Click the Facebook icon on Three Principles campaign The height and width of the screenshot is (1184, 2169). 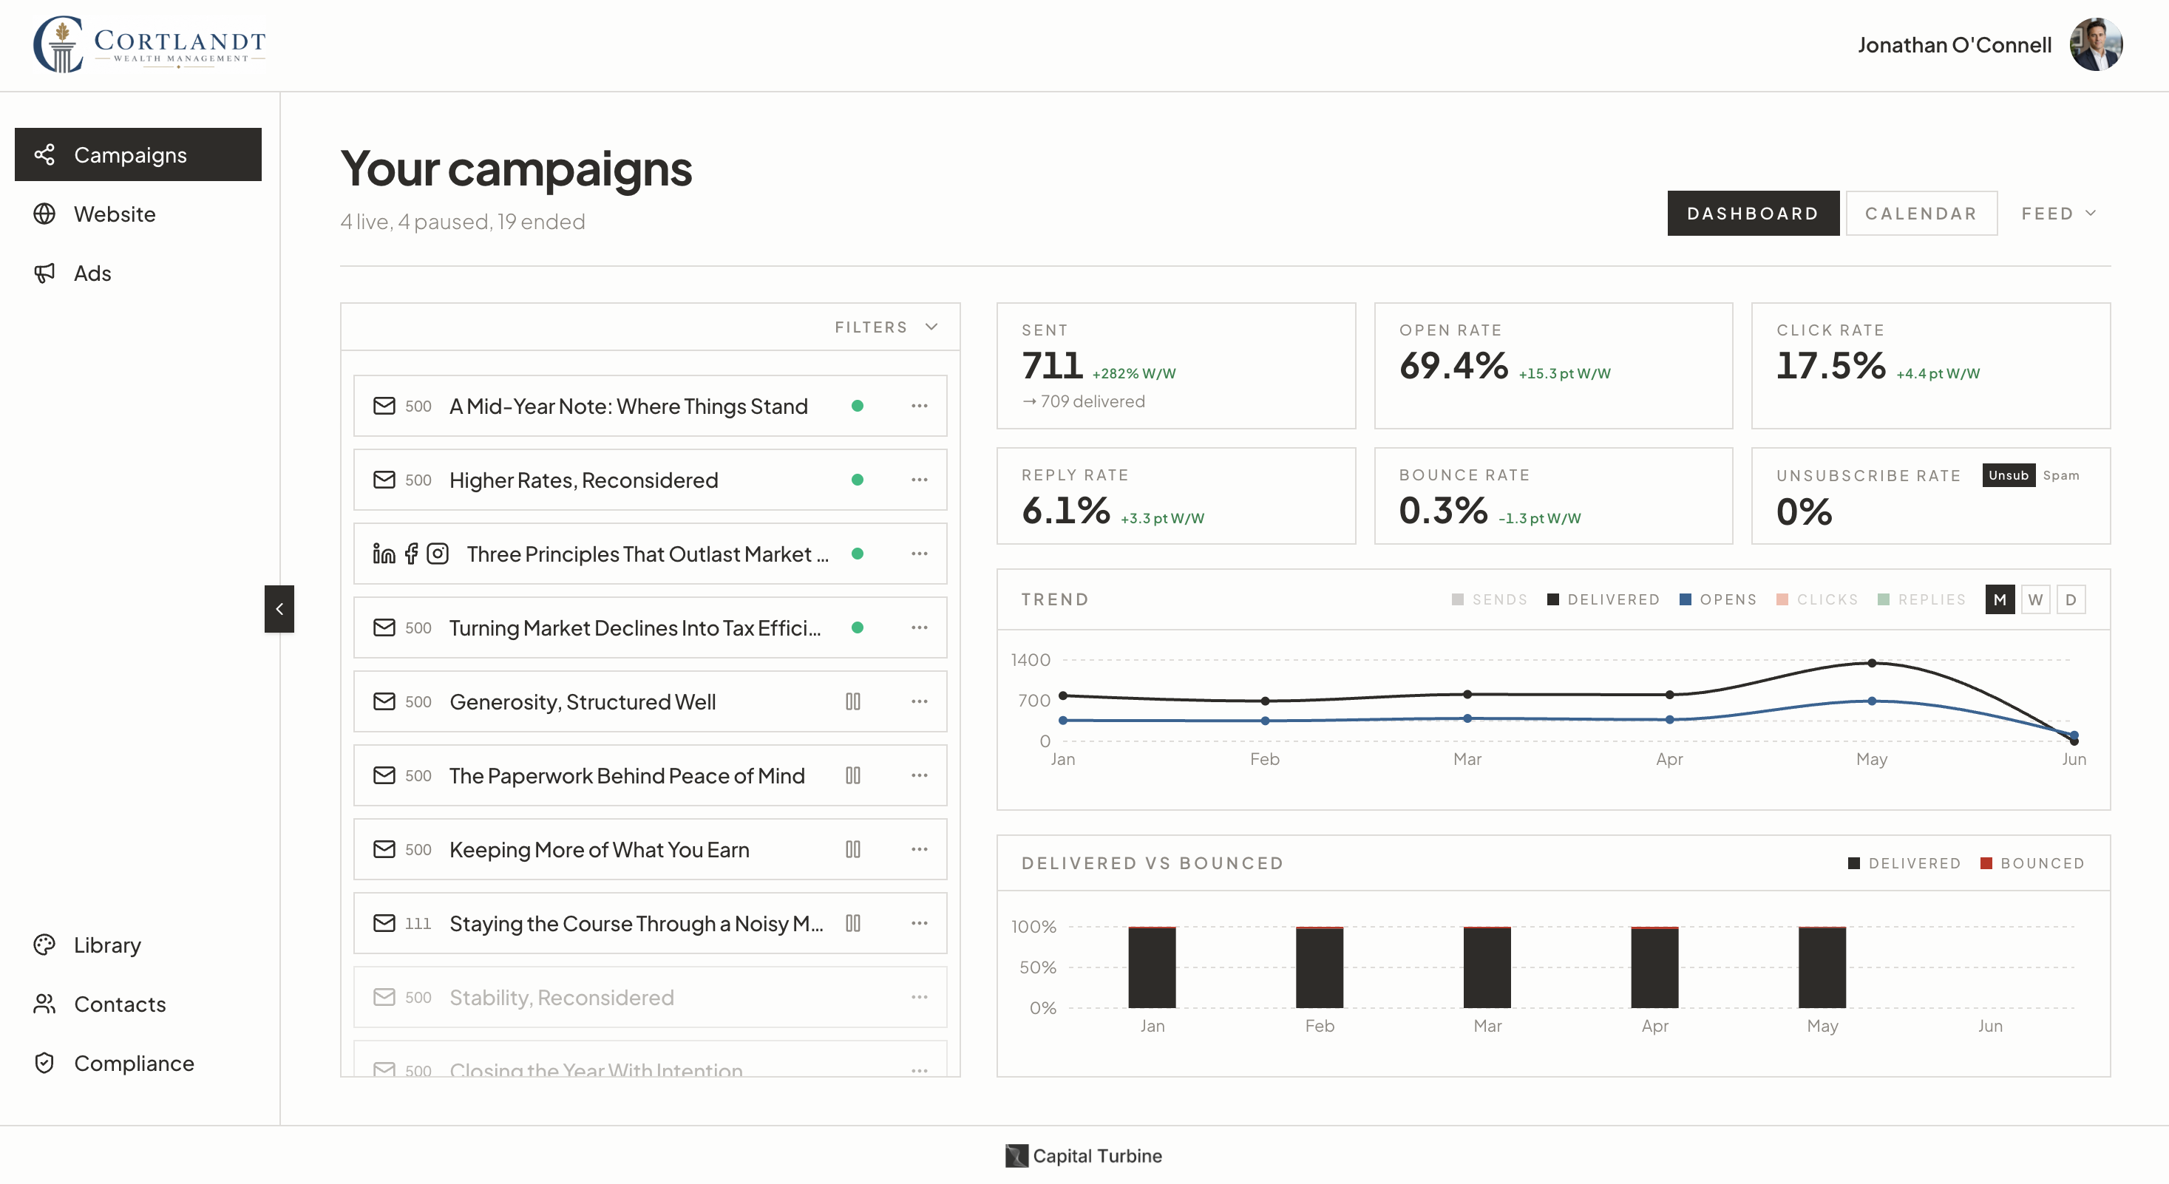pyautogui.click(x=411, y=554)
